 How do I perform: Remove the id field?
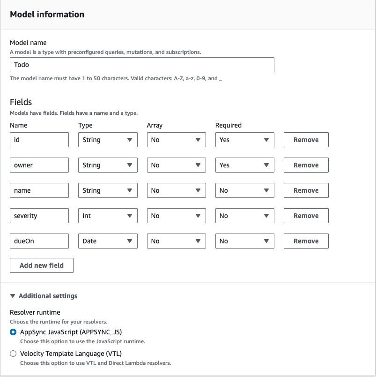pos(306,139)
